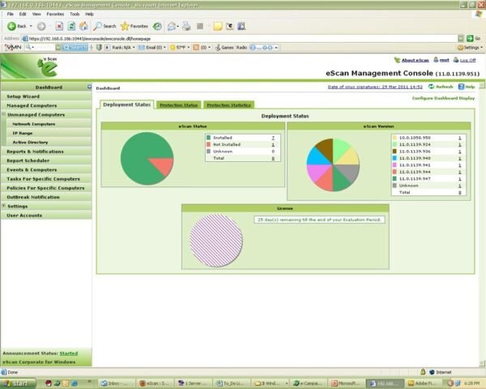Click the Log Off link
This screenshot has width=486, height=389.
(467, 60)
